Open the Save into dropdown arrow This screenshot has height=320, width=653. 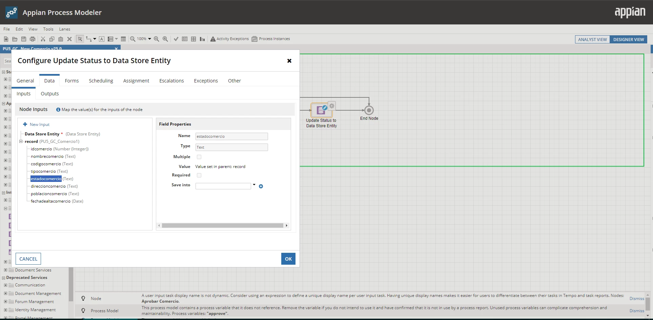coord(254,185)
